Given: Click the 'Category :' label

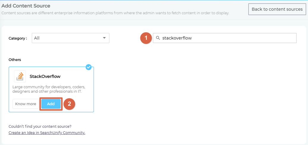Looking at the screenshot, I should pyautogui.click(x=18, y=38).
